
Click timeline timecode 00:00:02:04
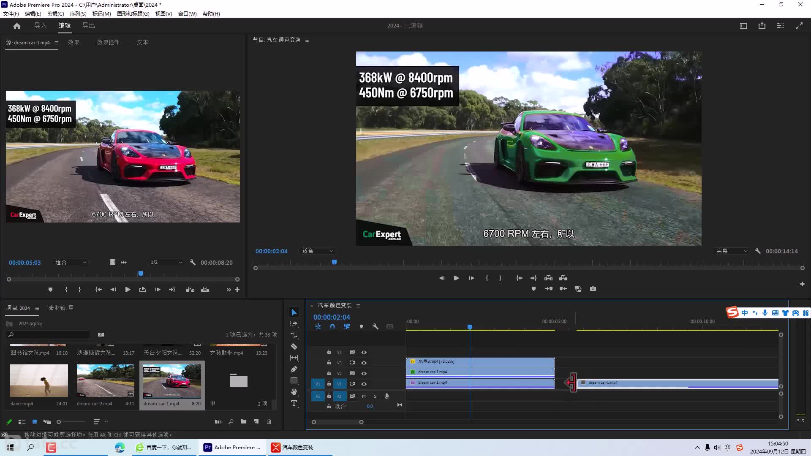332,317
